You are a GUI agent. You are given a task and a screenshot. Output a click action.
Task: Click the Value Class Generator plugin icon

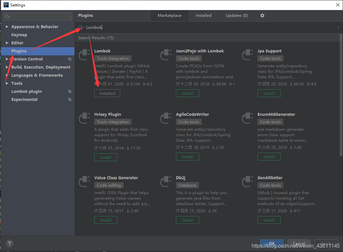(85, 181)
